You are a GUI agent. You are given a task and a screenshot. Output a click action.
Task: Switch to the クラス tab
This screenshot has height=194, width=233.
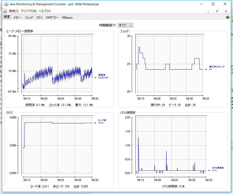[x=39, y=18]
